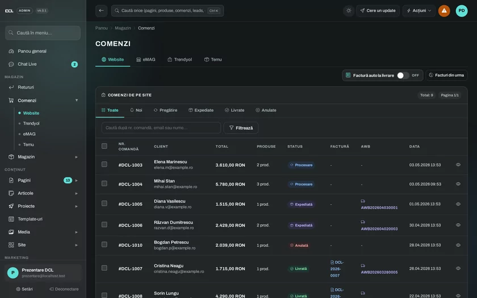Click the cart icon next to Comenzi
Image resolution: width=477 pixels, height=298 pixels.
click(x=11, y=100)
